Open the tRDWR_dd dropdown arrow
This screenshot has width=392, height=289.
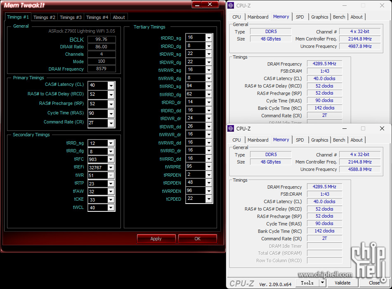pyautogui.click(x=209, y=127)
